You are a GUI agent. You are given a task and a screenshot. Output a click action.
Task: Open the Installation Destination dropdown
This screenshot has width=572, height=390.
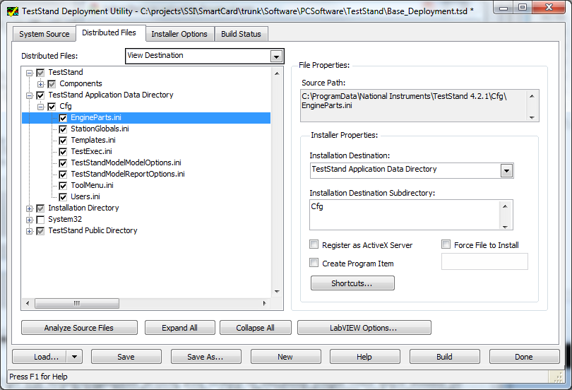(506, 171)
